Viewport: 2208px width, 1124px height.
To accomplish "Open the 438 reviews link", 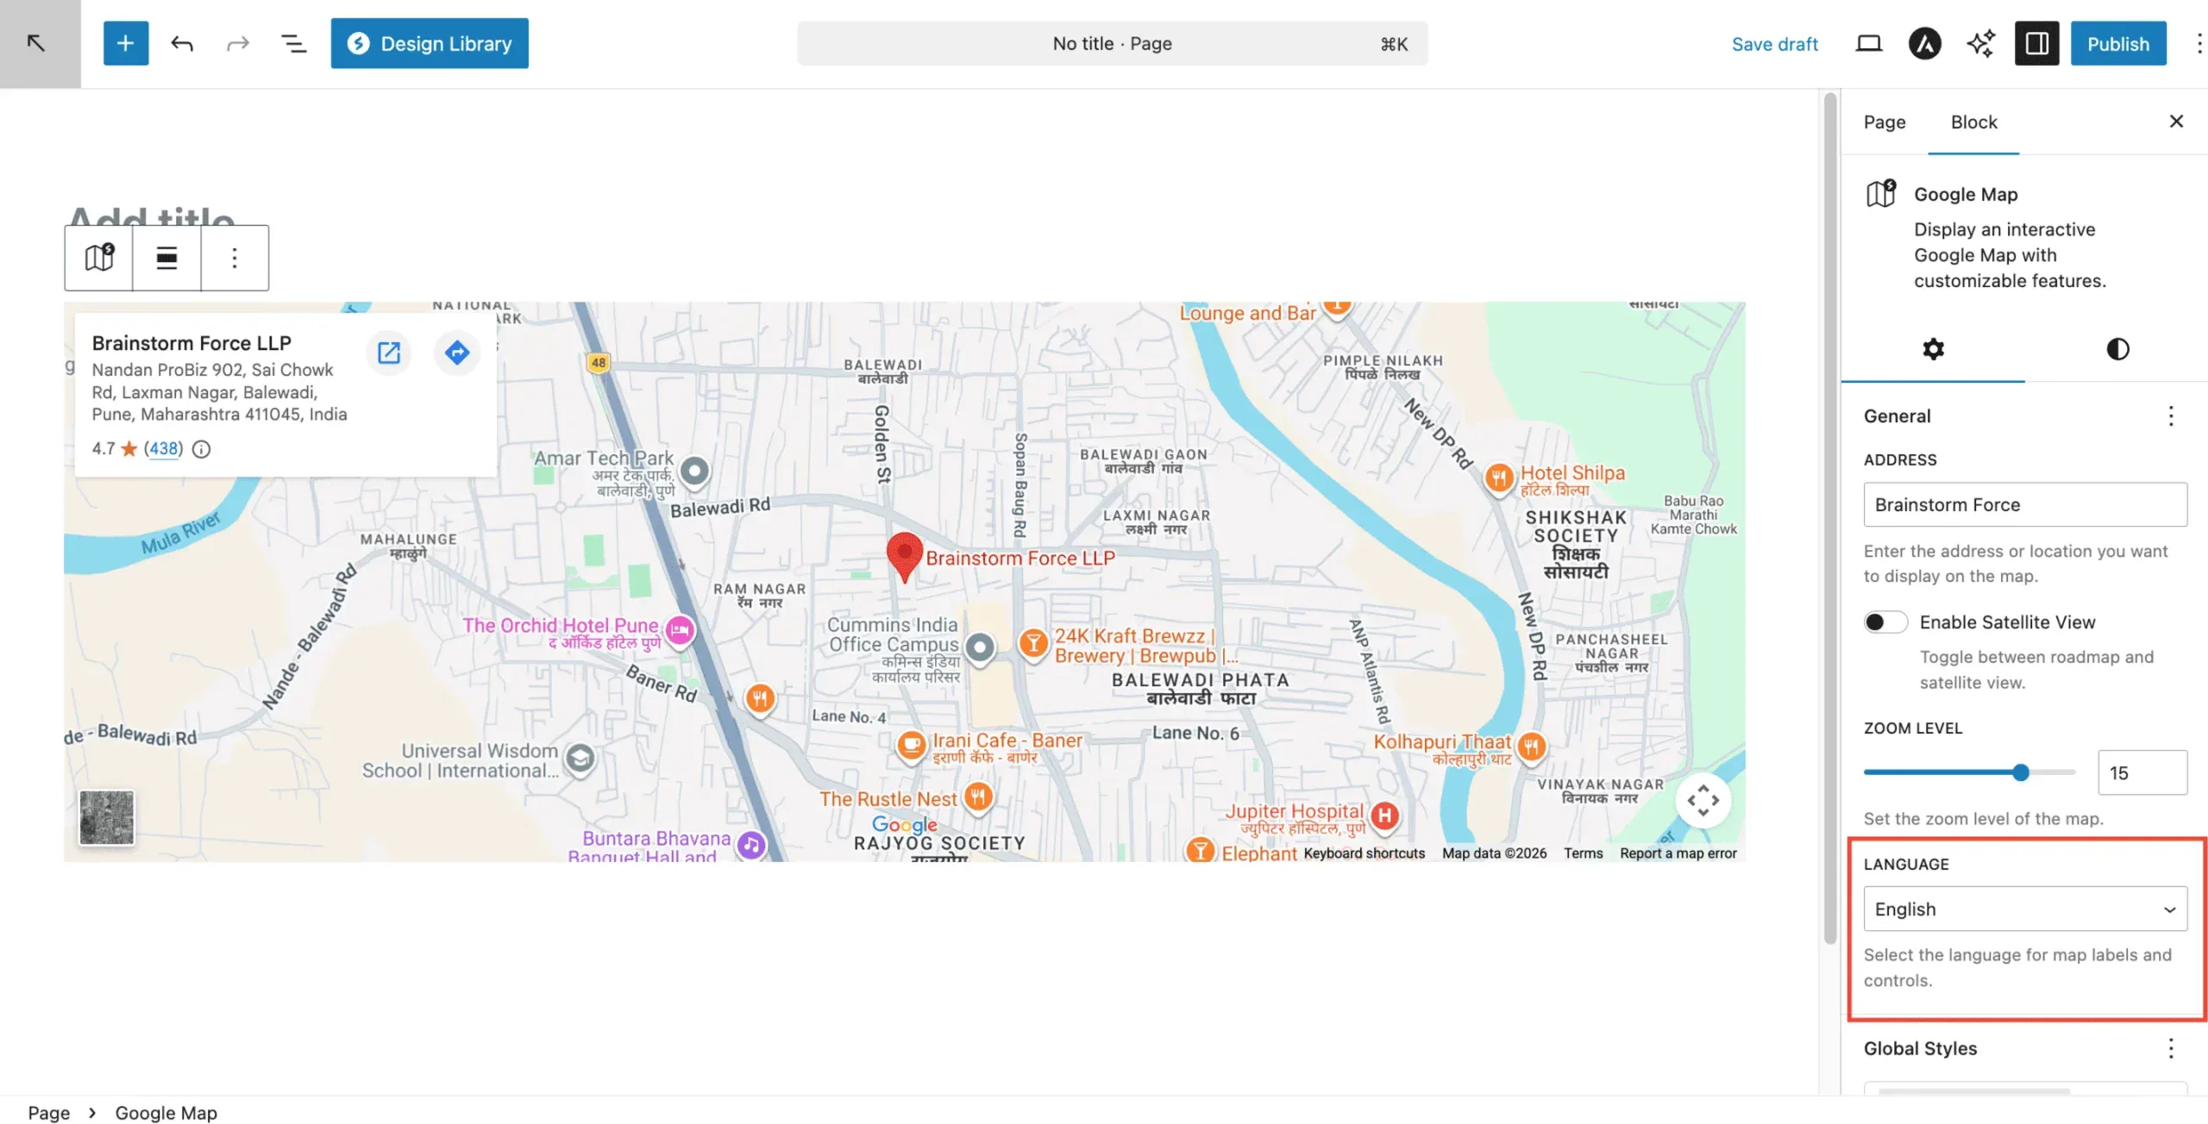I will 164,448.
